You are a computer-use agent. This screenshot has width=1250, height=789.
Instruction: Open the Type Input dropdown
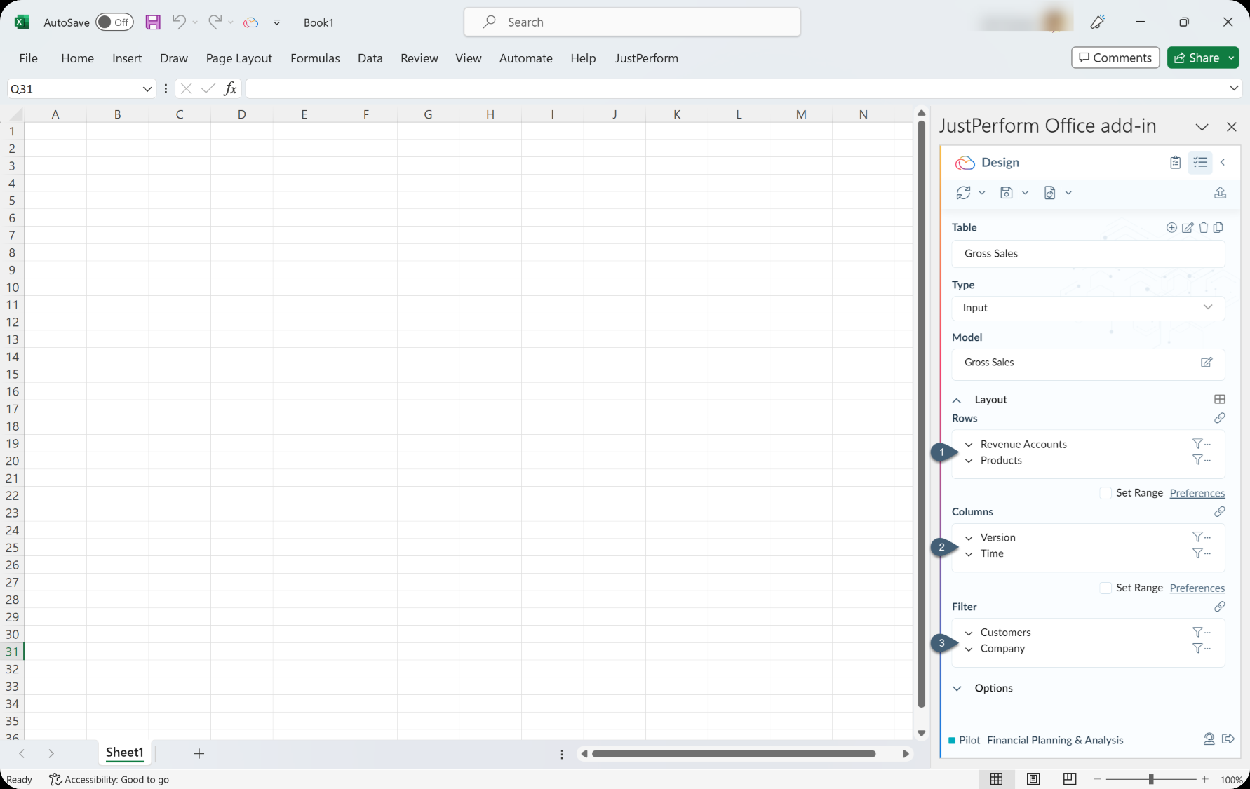[1088, 308]
